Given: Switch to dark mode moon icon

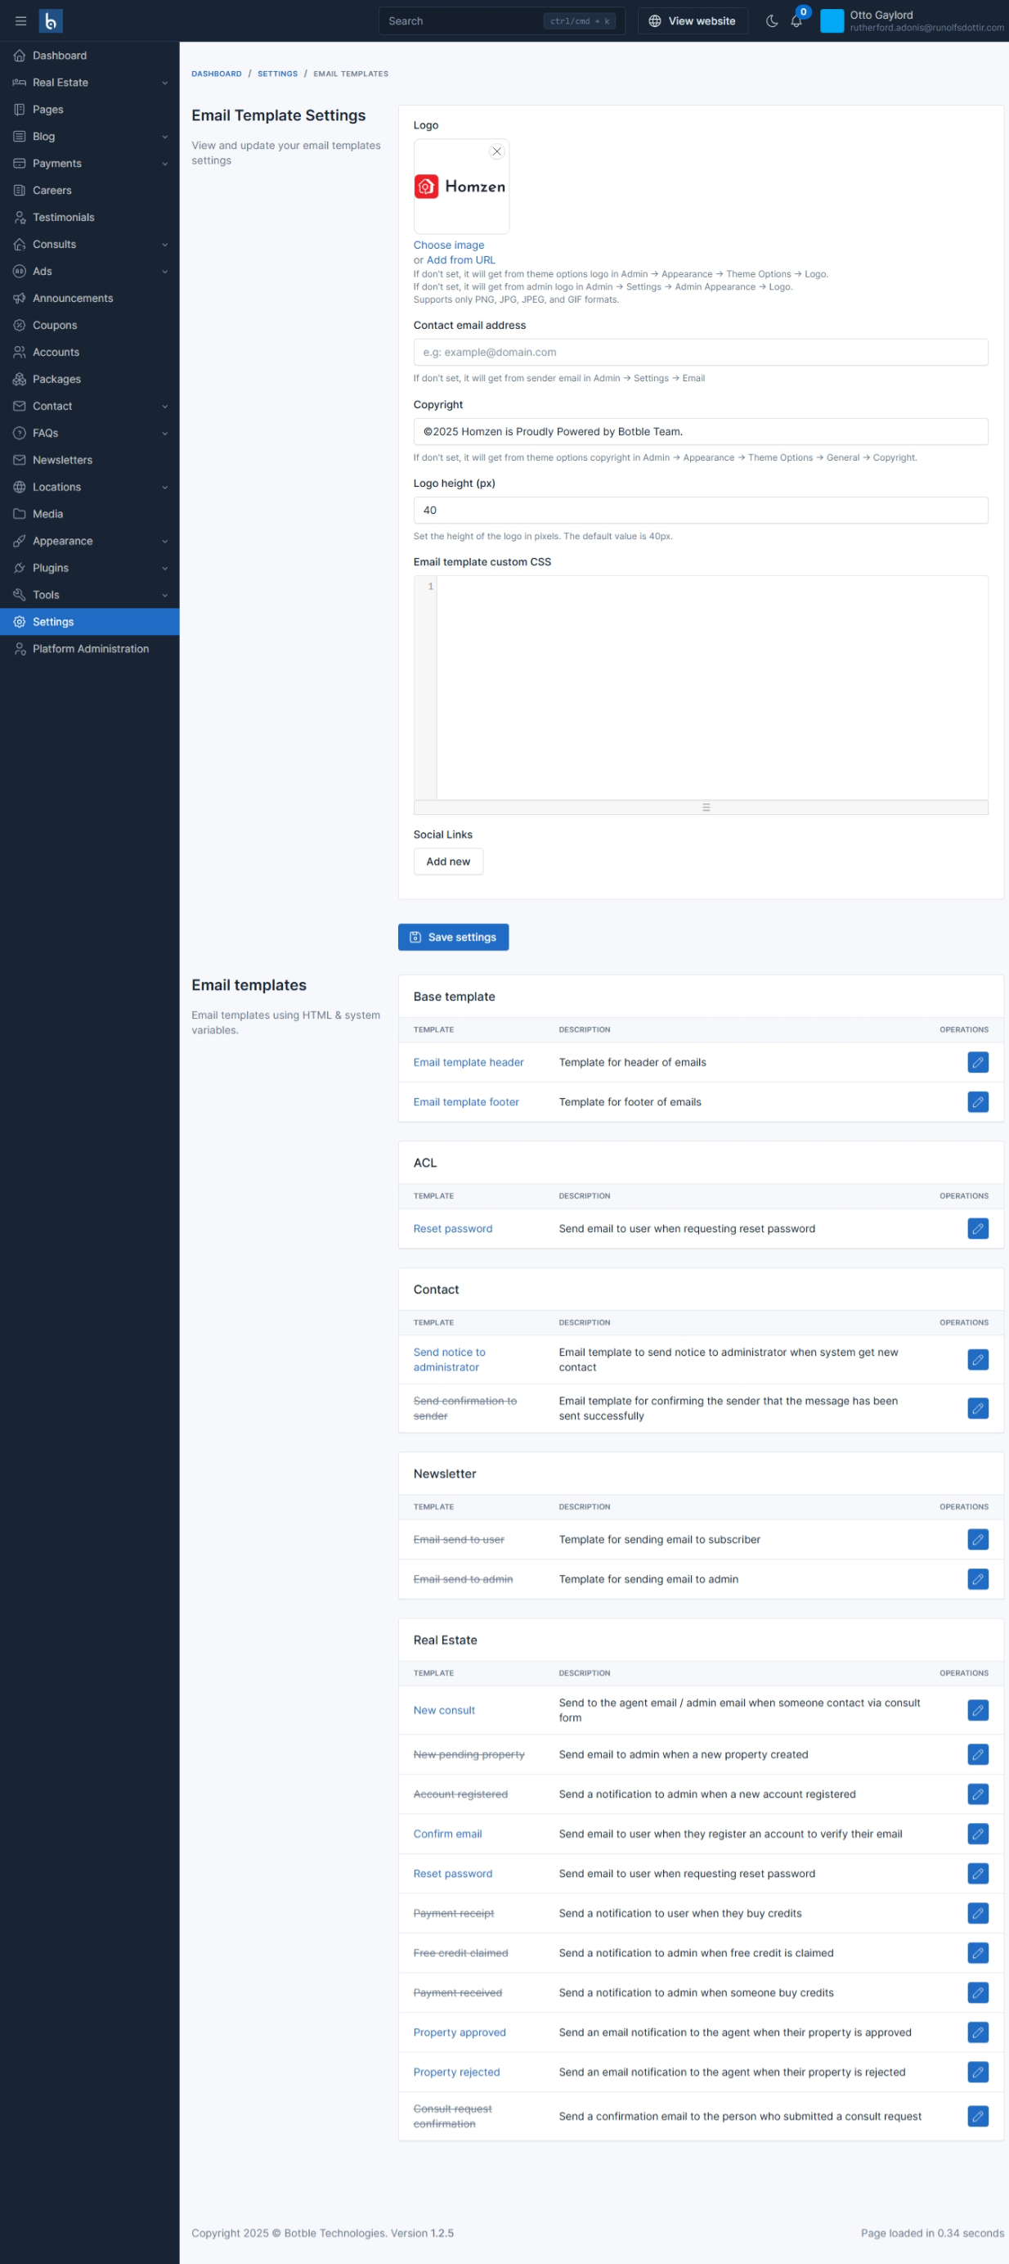Looking at the screenshot, I should (x=772, y=21).
